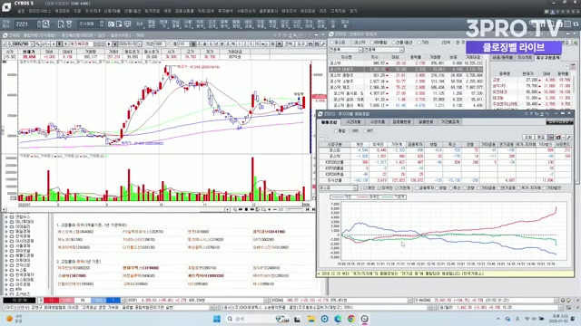Click the chart play forward arrow button

point(109,44)
